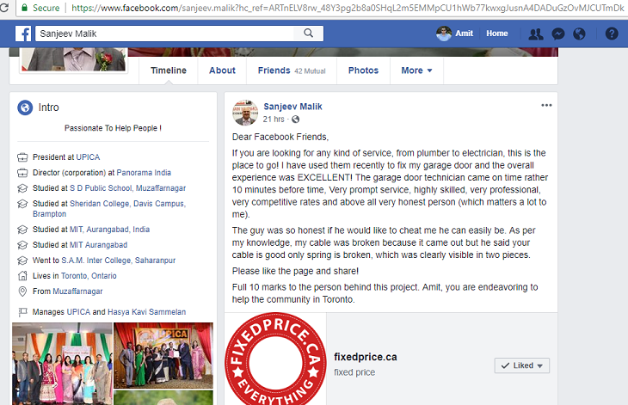Click the search magnifier icon

point(308,34)
